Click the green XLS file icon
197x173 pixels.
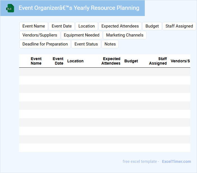click(x=10, y=8)
